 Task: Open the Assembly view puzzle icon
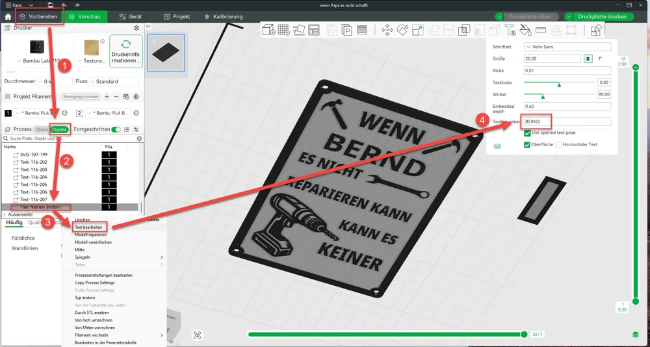point(596,31)
